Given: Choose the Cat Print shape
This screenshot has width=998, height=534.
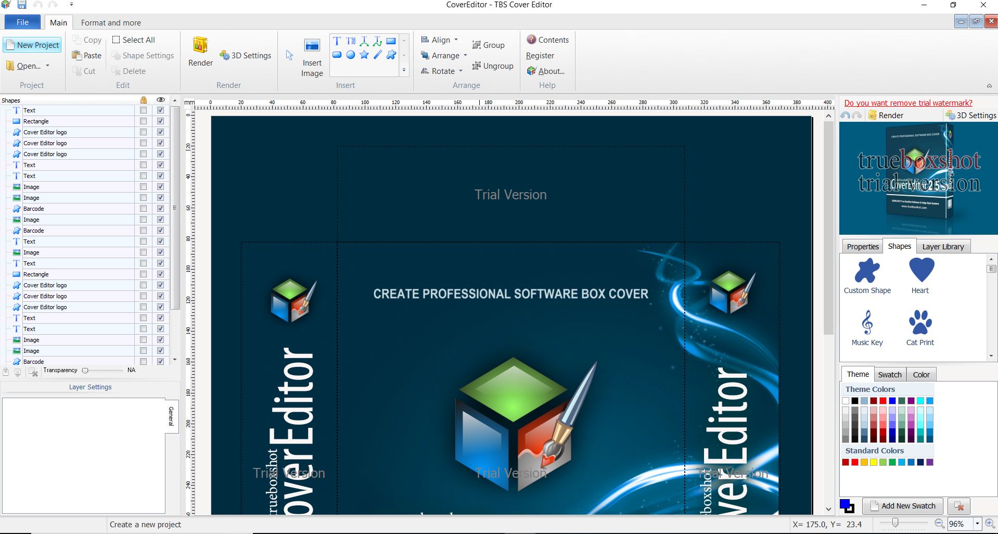Looking at the screenshot, I should [920, 323].
